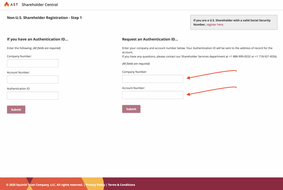Viewport: 283px width, 190px height.
Task: Click 'Account Number:' label in Request section
Action: tap(133, 88)
